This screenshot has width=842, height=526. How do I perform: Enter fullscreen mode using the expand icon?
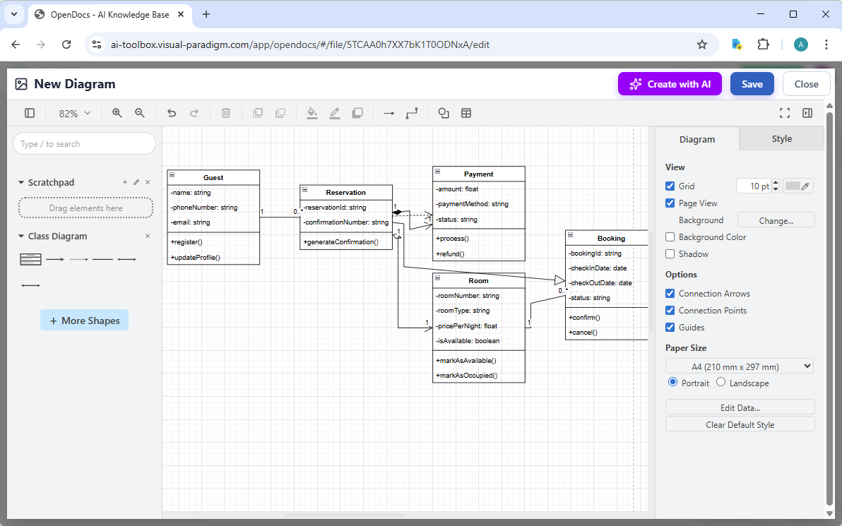click(x=785, y=113)
